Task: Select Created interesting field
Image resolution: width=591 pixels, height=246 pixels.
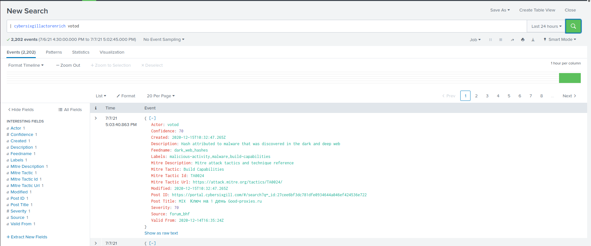Action: click(18, 141)
